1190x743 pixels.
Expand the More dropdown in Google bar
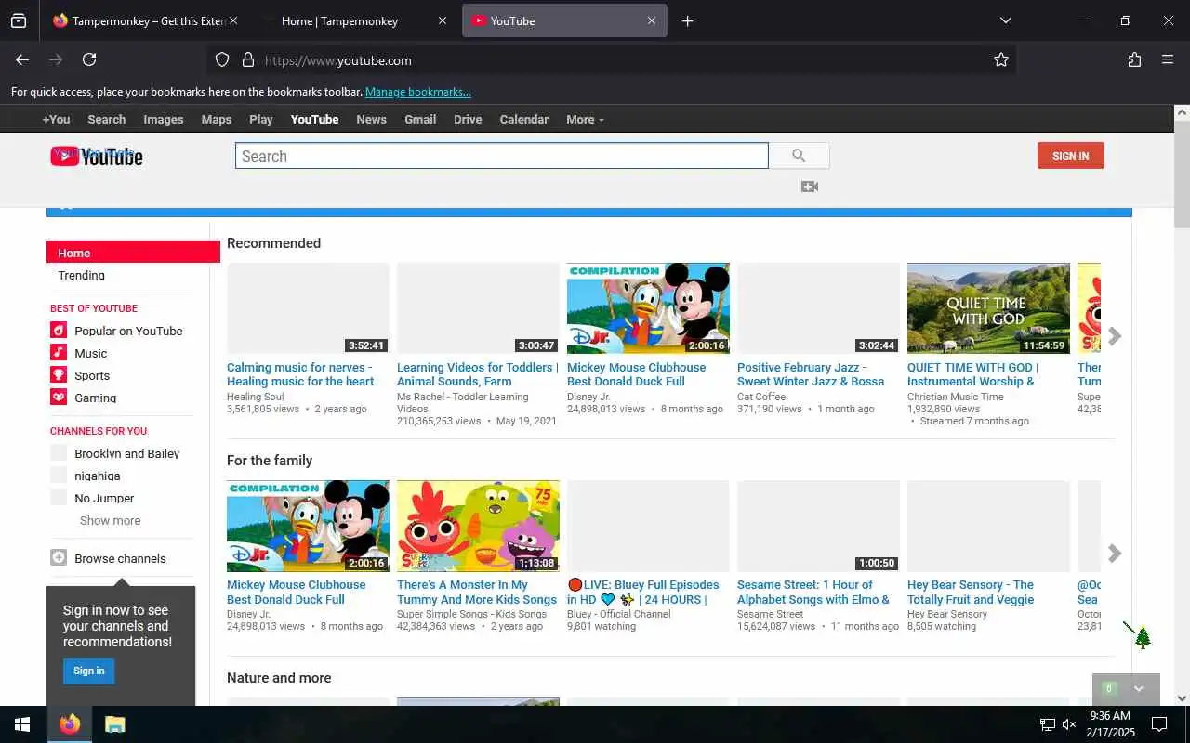click(x=585, y=119)
